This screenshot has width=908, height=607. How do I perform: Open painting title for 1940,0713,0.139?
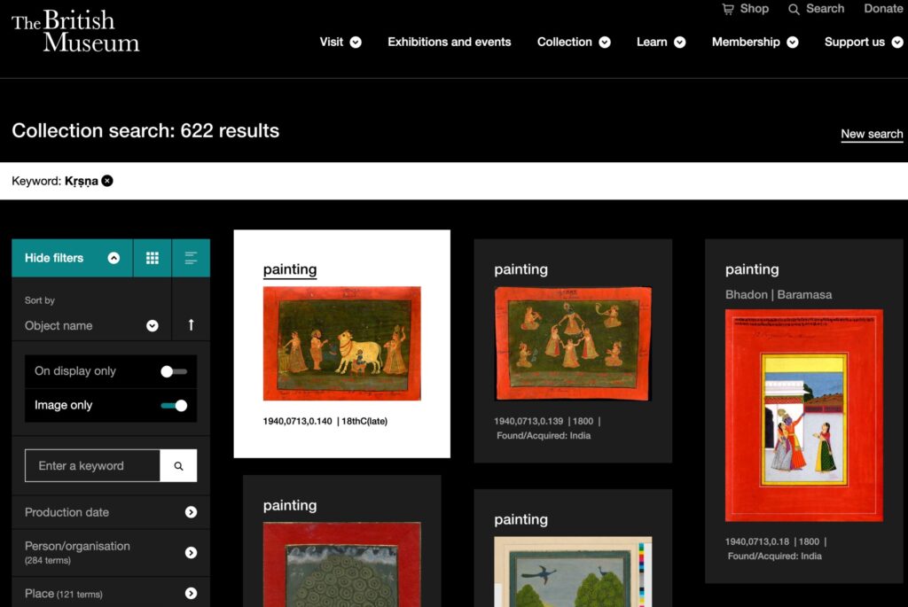coord(521,269)
